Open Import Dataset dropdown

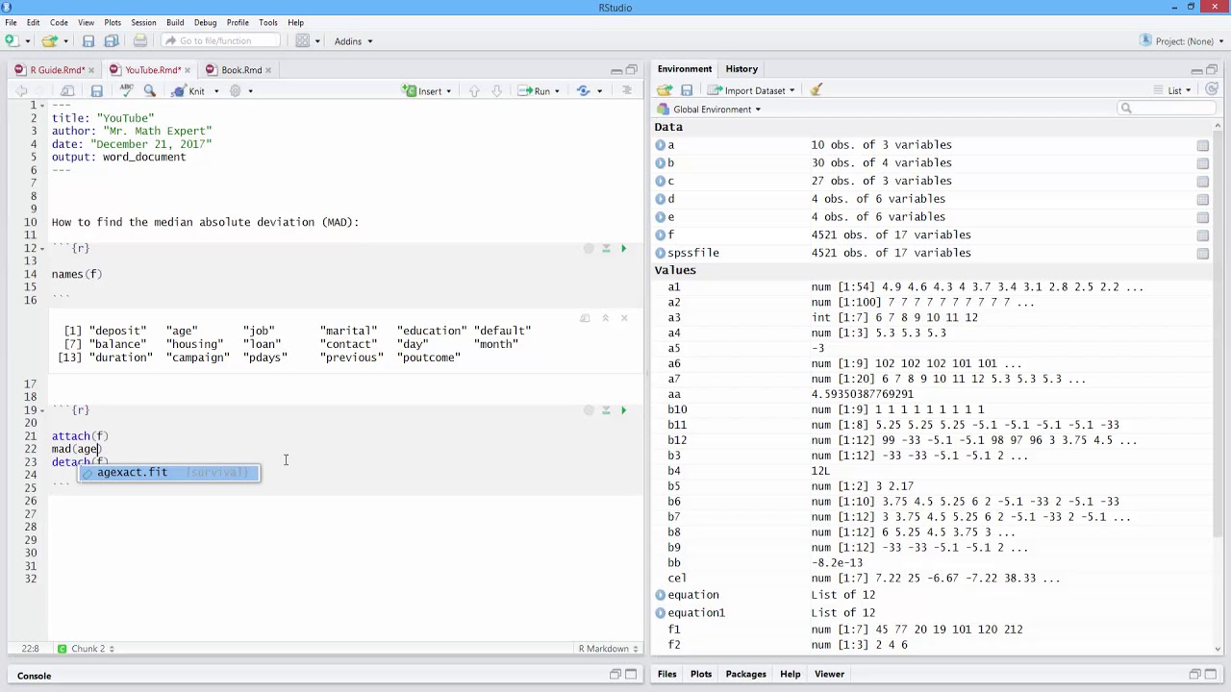coord(751,90)
